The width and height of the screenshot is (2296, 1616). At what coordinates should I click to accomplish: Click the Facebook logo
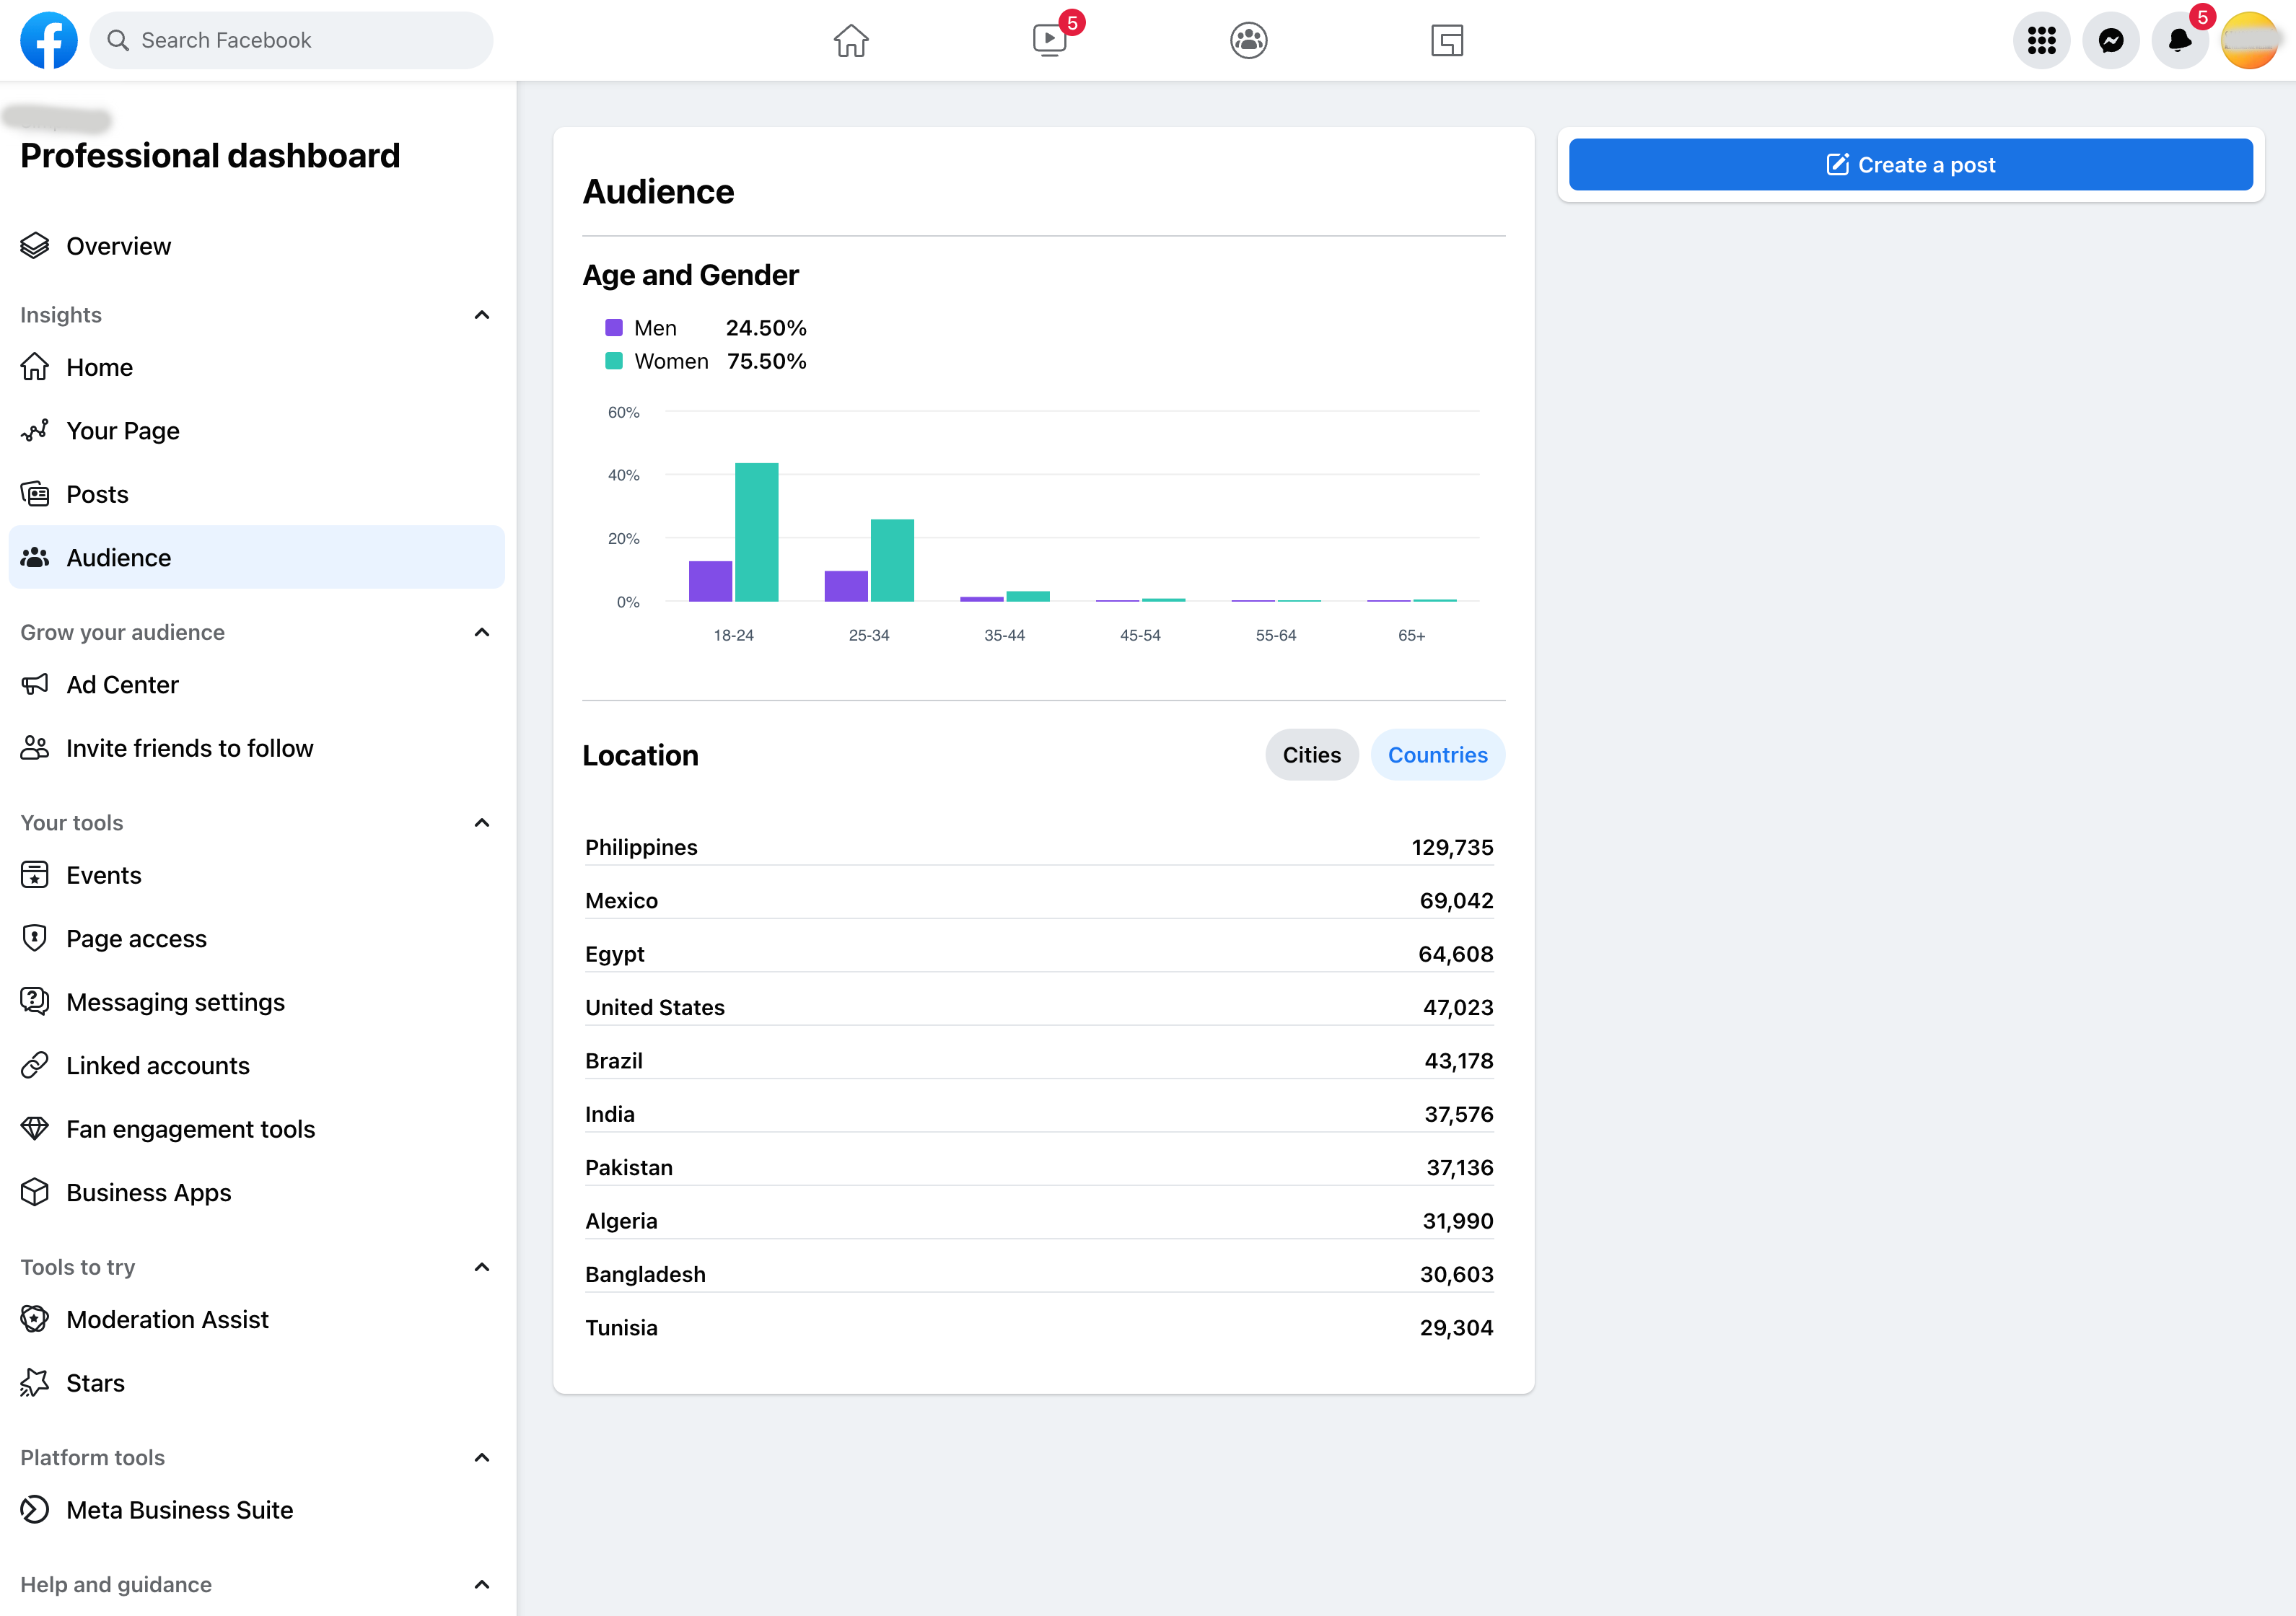click(48, 41)
